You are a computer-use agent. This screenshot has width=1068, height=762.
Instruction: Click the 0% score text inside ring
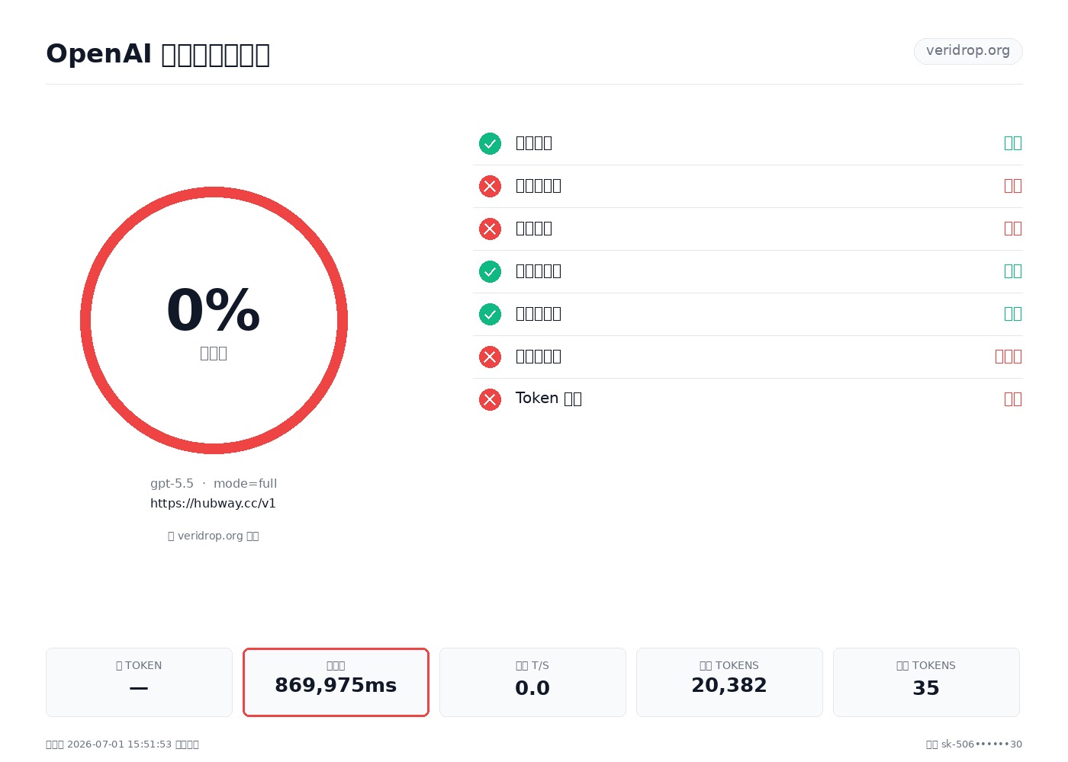[x=214, y=310]
